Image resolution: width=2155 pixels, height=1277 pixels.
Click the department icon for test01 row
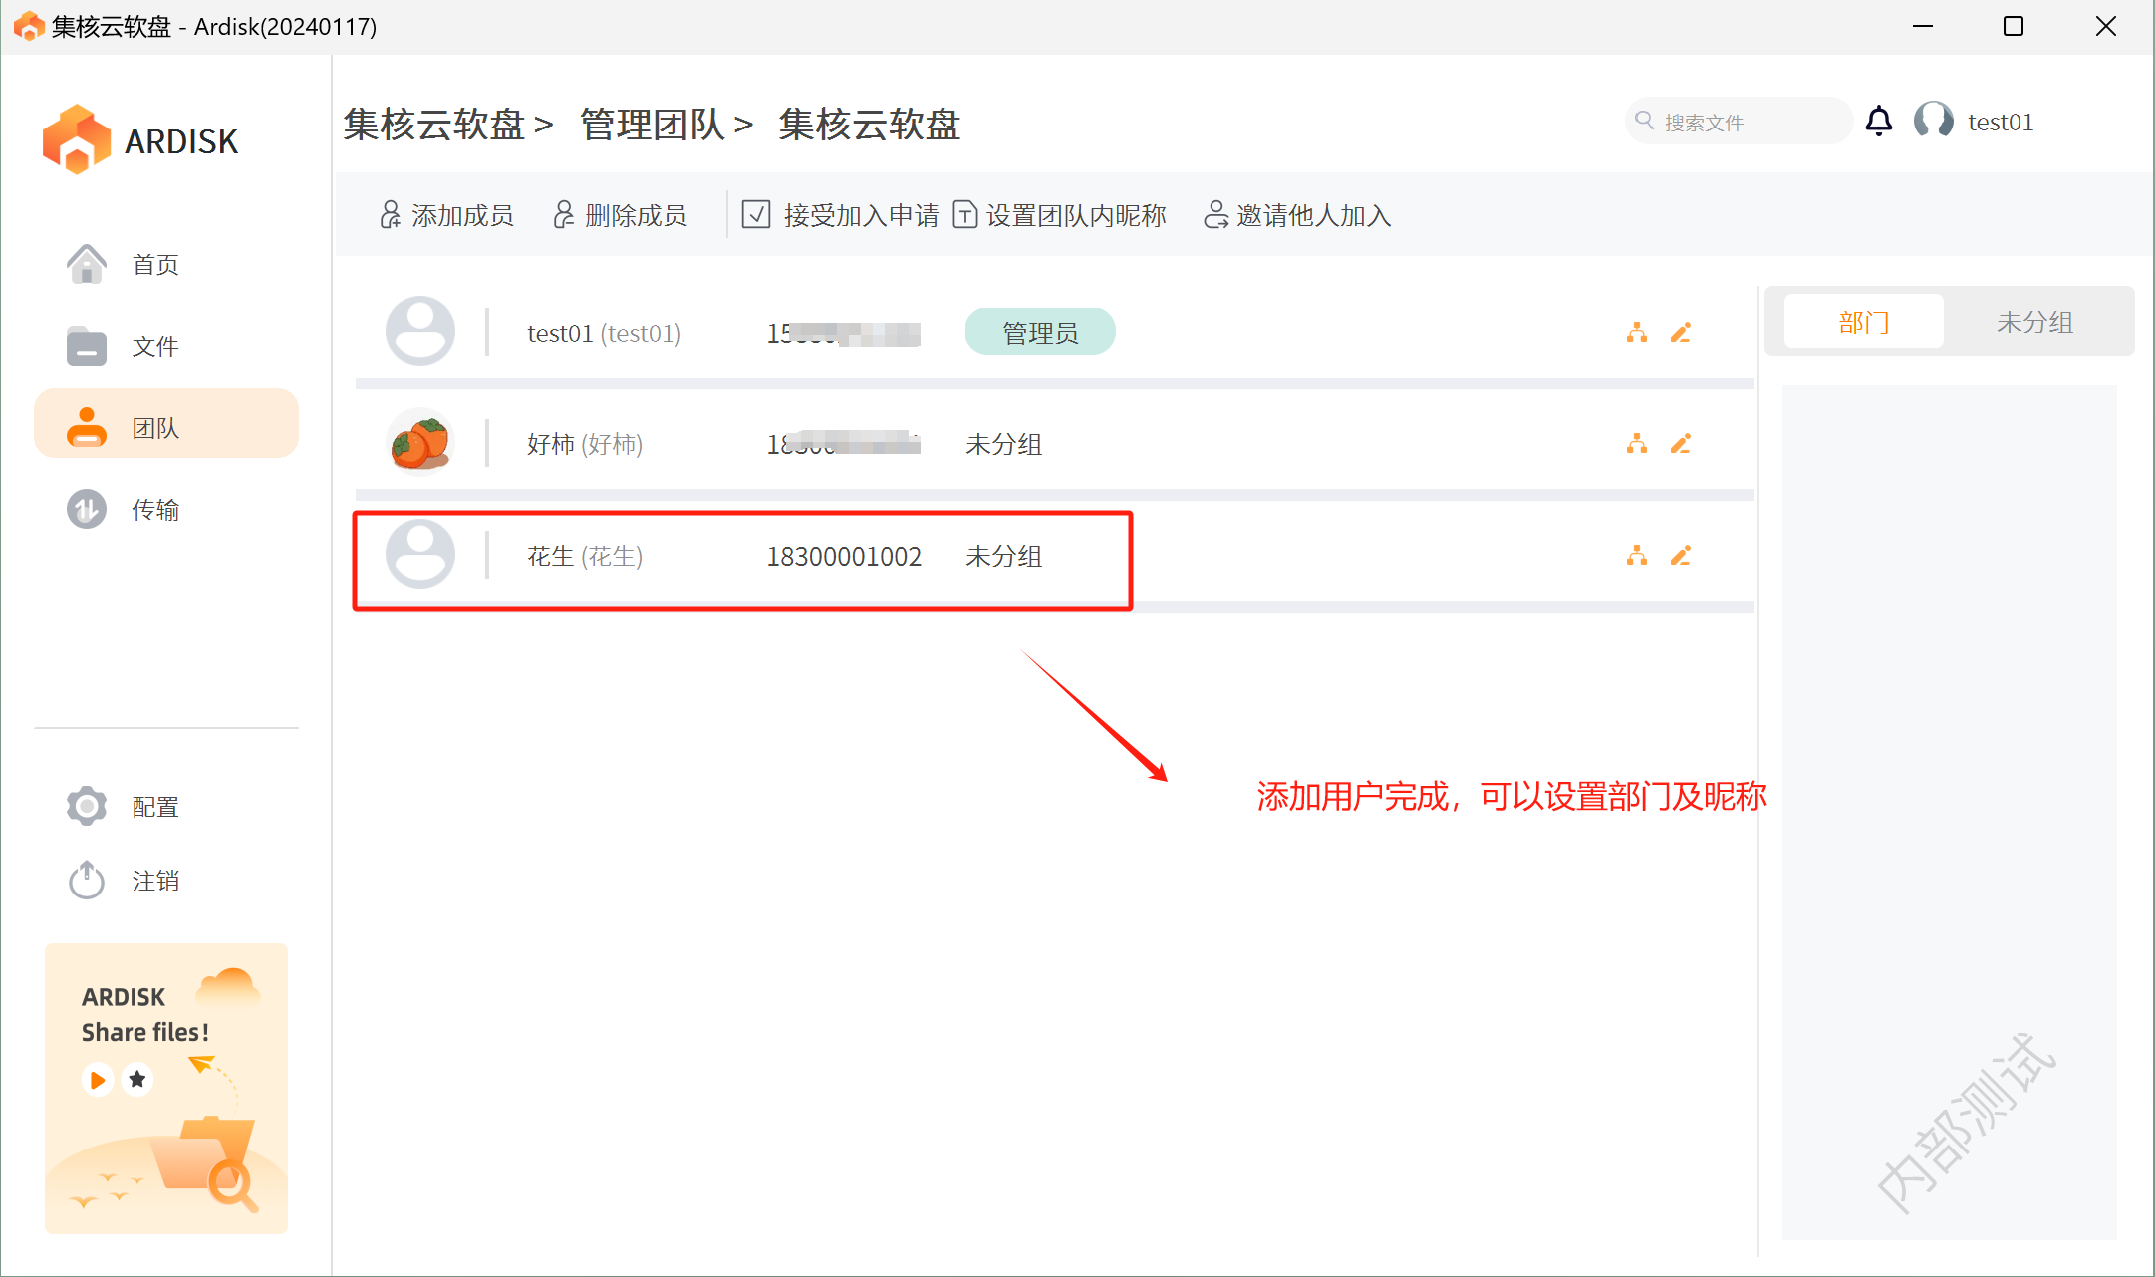1636,333
